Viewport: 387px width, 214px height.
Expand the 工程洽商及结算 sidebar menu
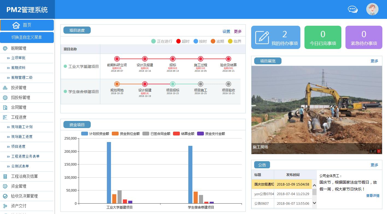pyautogui.click(x=24, y=177)
